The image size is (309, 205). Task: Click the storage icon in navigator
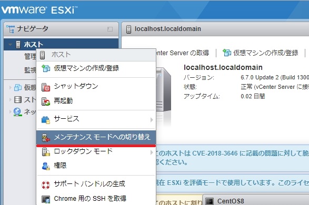point(18,99)
